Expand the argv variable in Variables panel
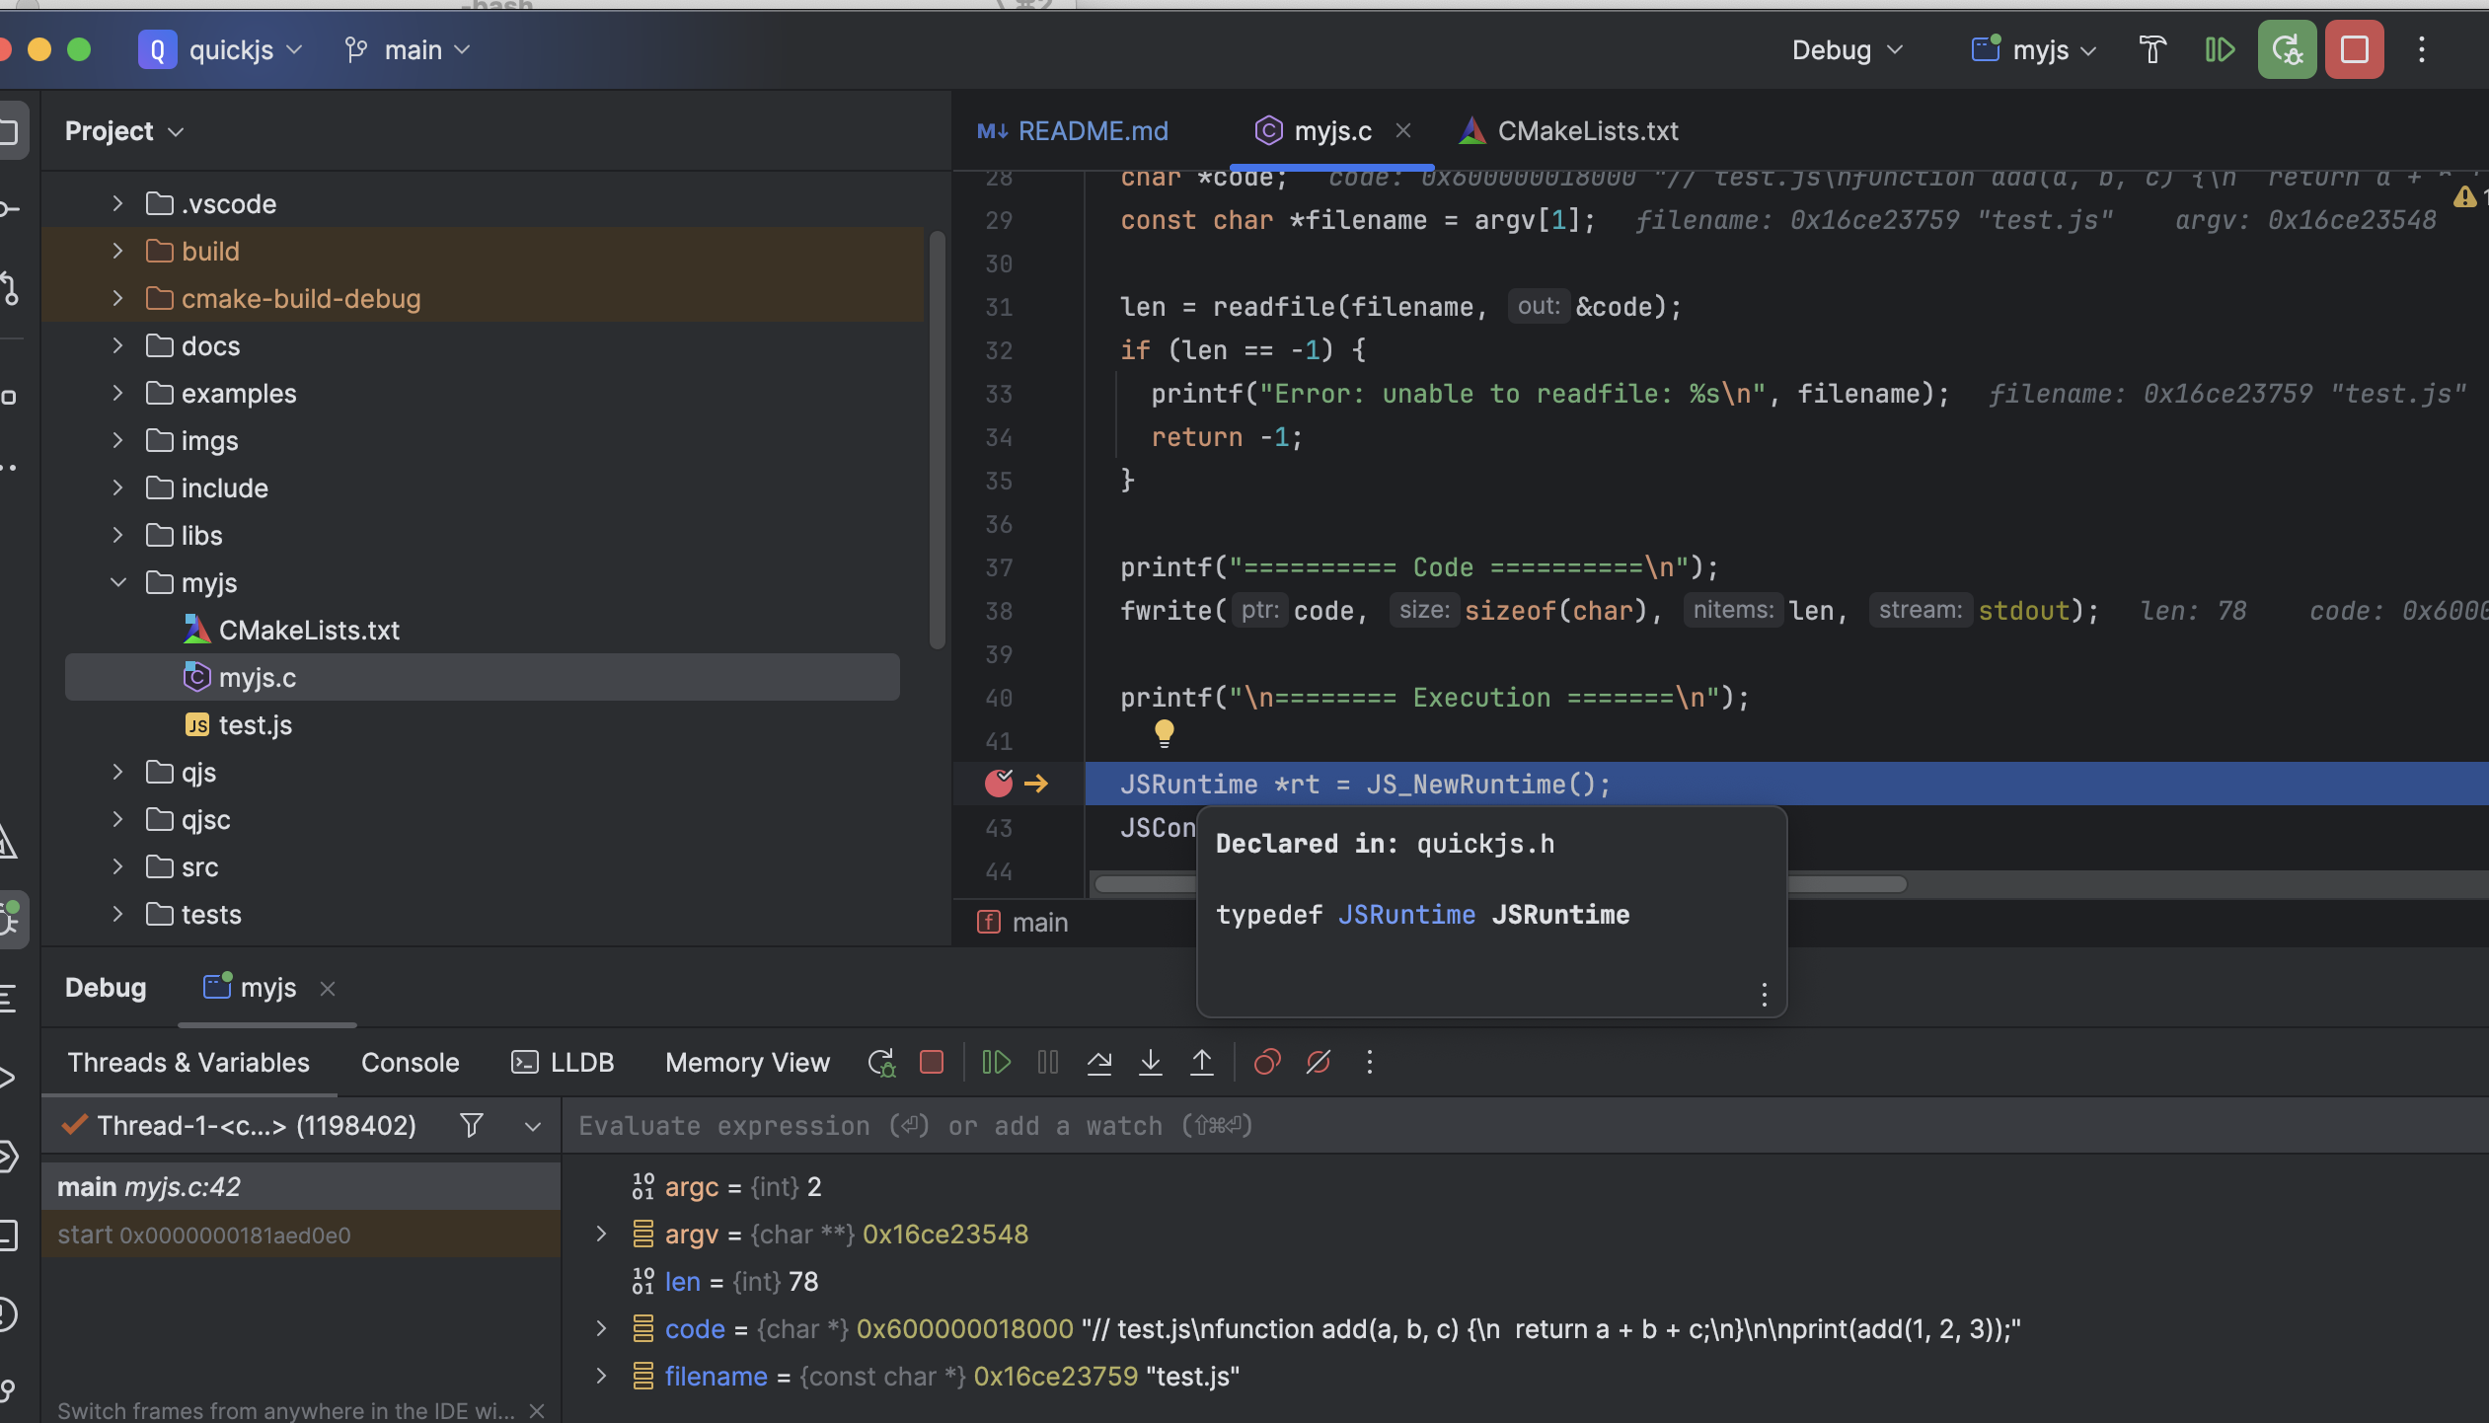Image resolution: width=2489 pixels, height=1423 pixels. 598,1235
